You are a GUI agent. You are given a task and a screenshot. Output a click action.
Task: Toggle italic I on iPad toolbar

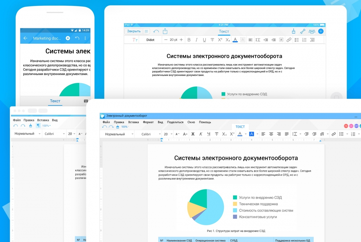(196, 40)
